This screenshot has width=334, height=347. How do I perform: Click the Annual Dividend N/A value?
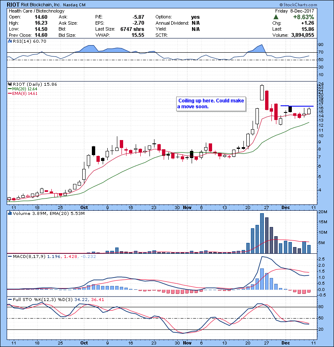click(x=196, y=23)
